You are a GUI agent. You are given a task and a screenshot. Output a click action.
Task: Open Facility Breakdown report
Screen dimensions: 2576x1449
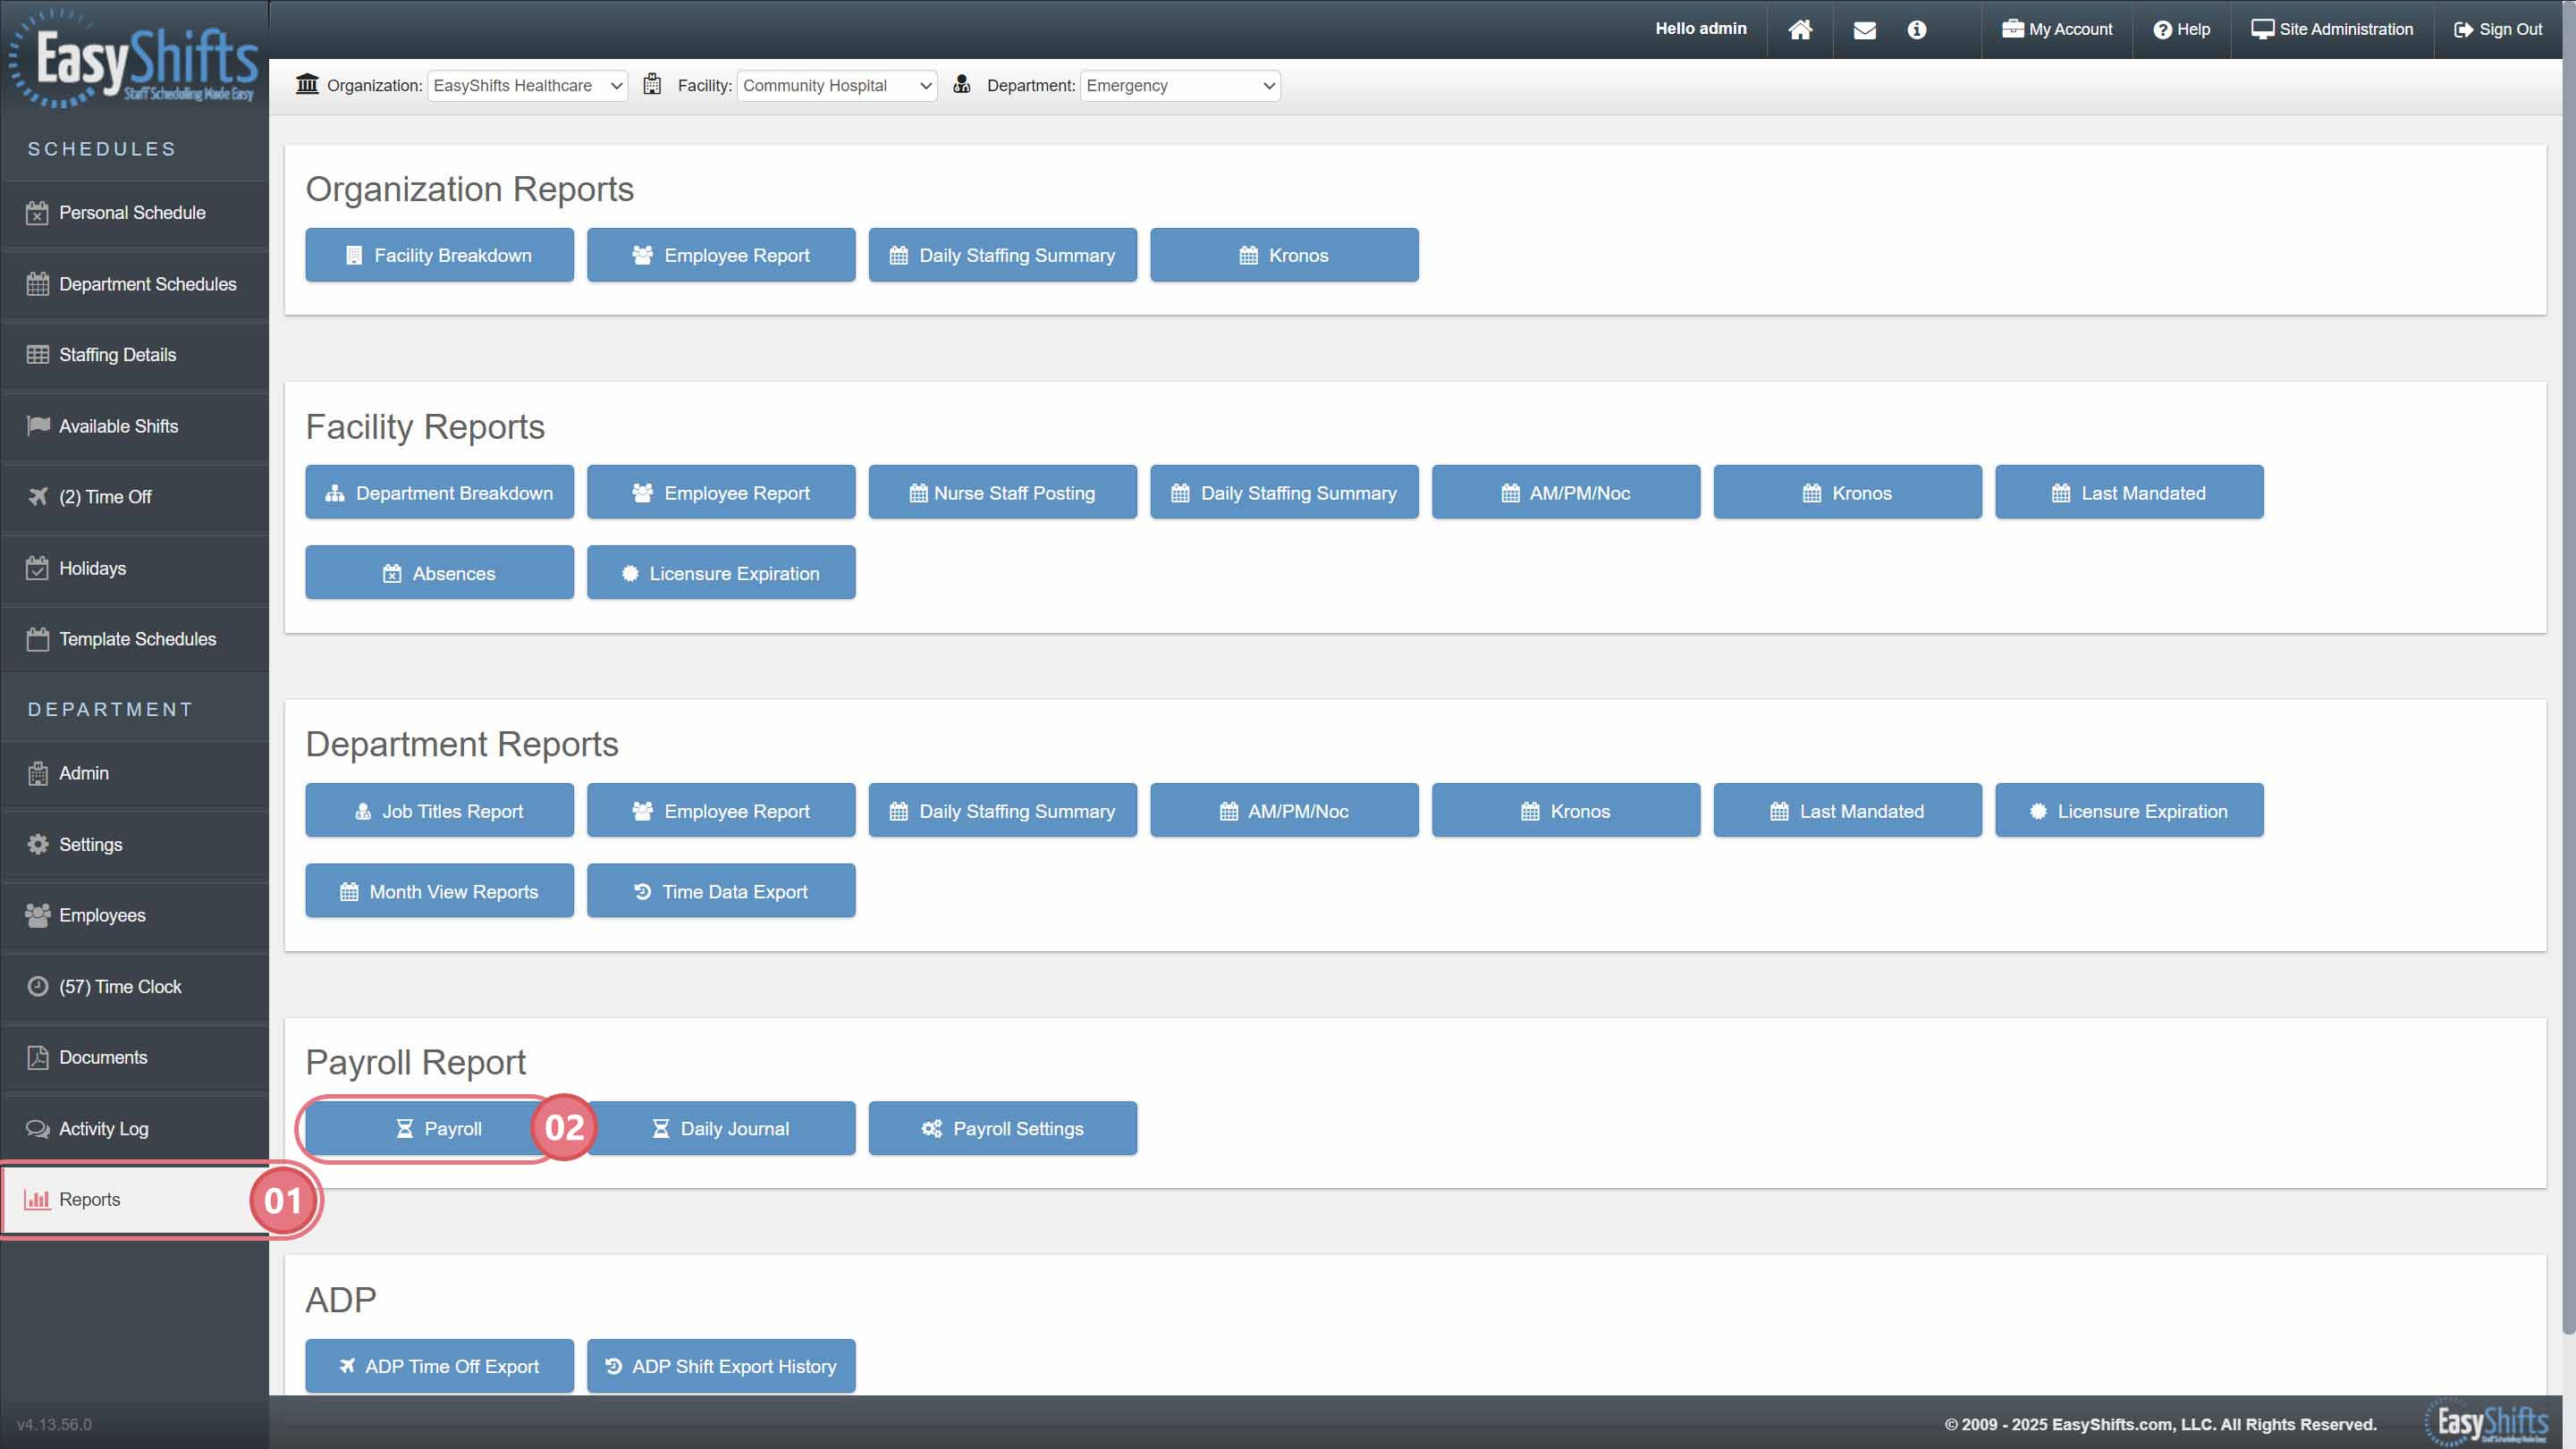point(439,255)
